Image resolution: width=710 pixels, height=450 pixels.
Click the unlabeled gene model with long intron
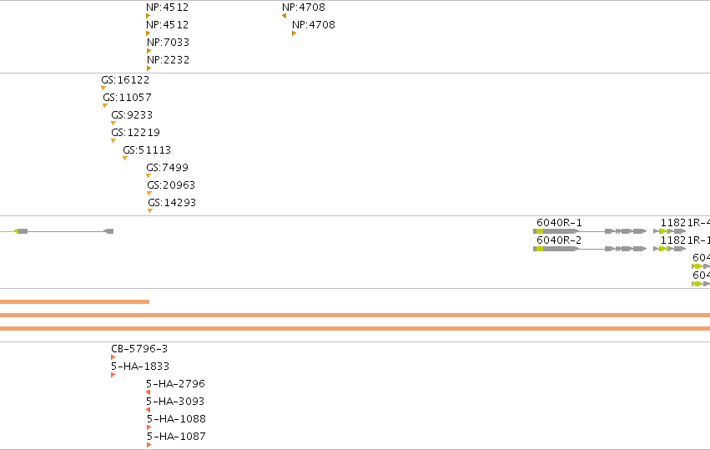57,231
